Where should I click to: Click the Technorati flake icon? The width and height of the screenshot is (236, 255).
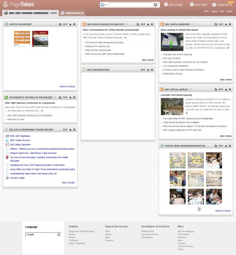coord(6,97)
